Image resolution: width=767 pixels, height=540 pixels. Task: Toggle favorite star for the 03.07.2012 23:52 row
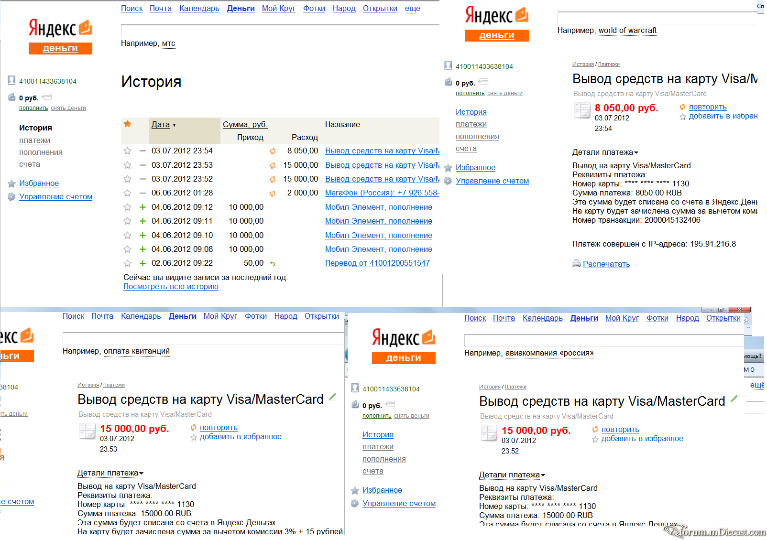pos(127,179)
